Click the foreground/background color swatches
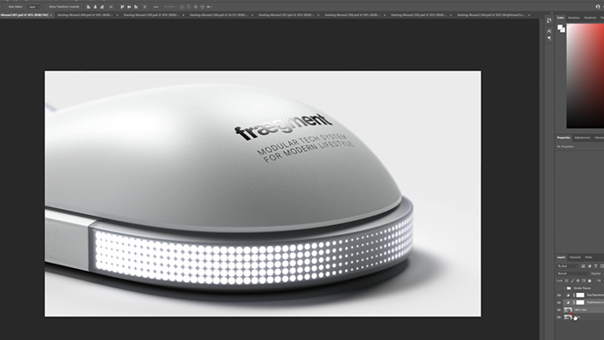Image resolution: width=604 pixels, height=340 pixels. tap(561, 29)
